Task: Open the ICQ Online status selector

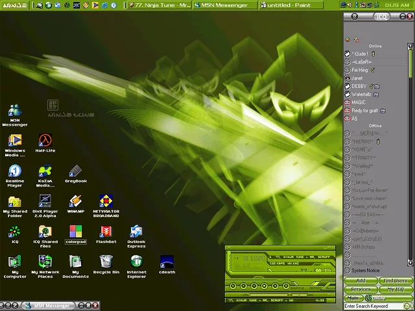Action: click(x=388, y=298)
